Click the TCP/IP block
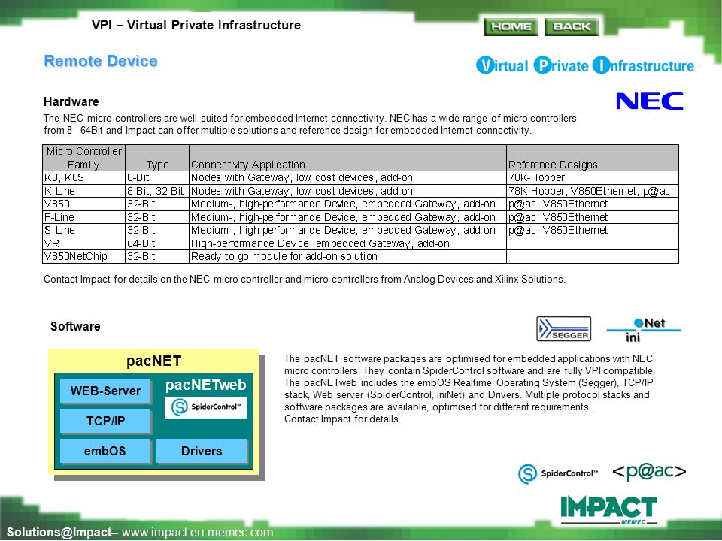This screenshot has width=722, height=541. tap(105, 421)
